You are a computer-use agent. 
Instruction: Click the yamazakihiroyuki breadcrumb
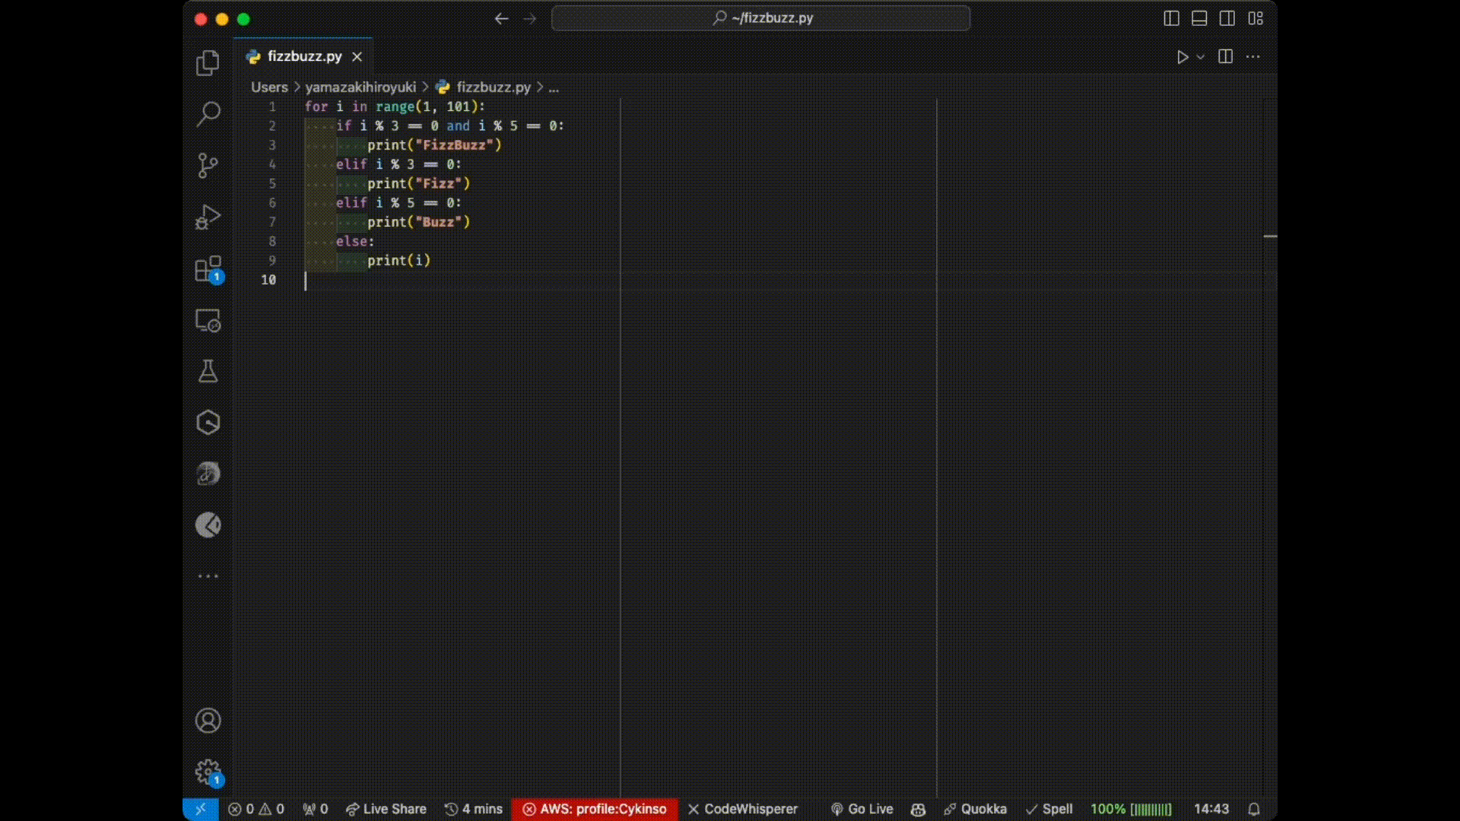tap(360, 87)
